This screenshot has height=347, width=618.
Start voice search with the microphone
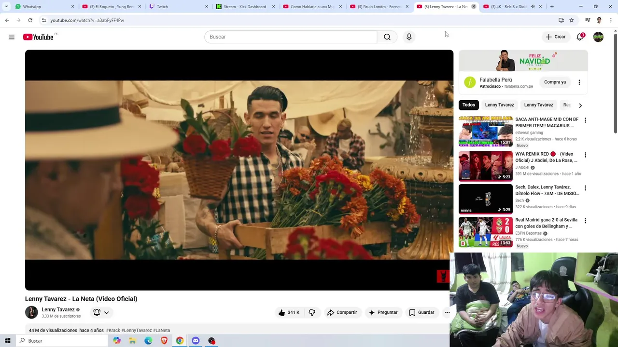[409, 37]
